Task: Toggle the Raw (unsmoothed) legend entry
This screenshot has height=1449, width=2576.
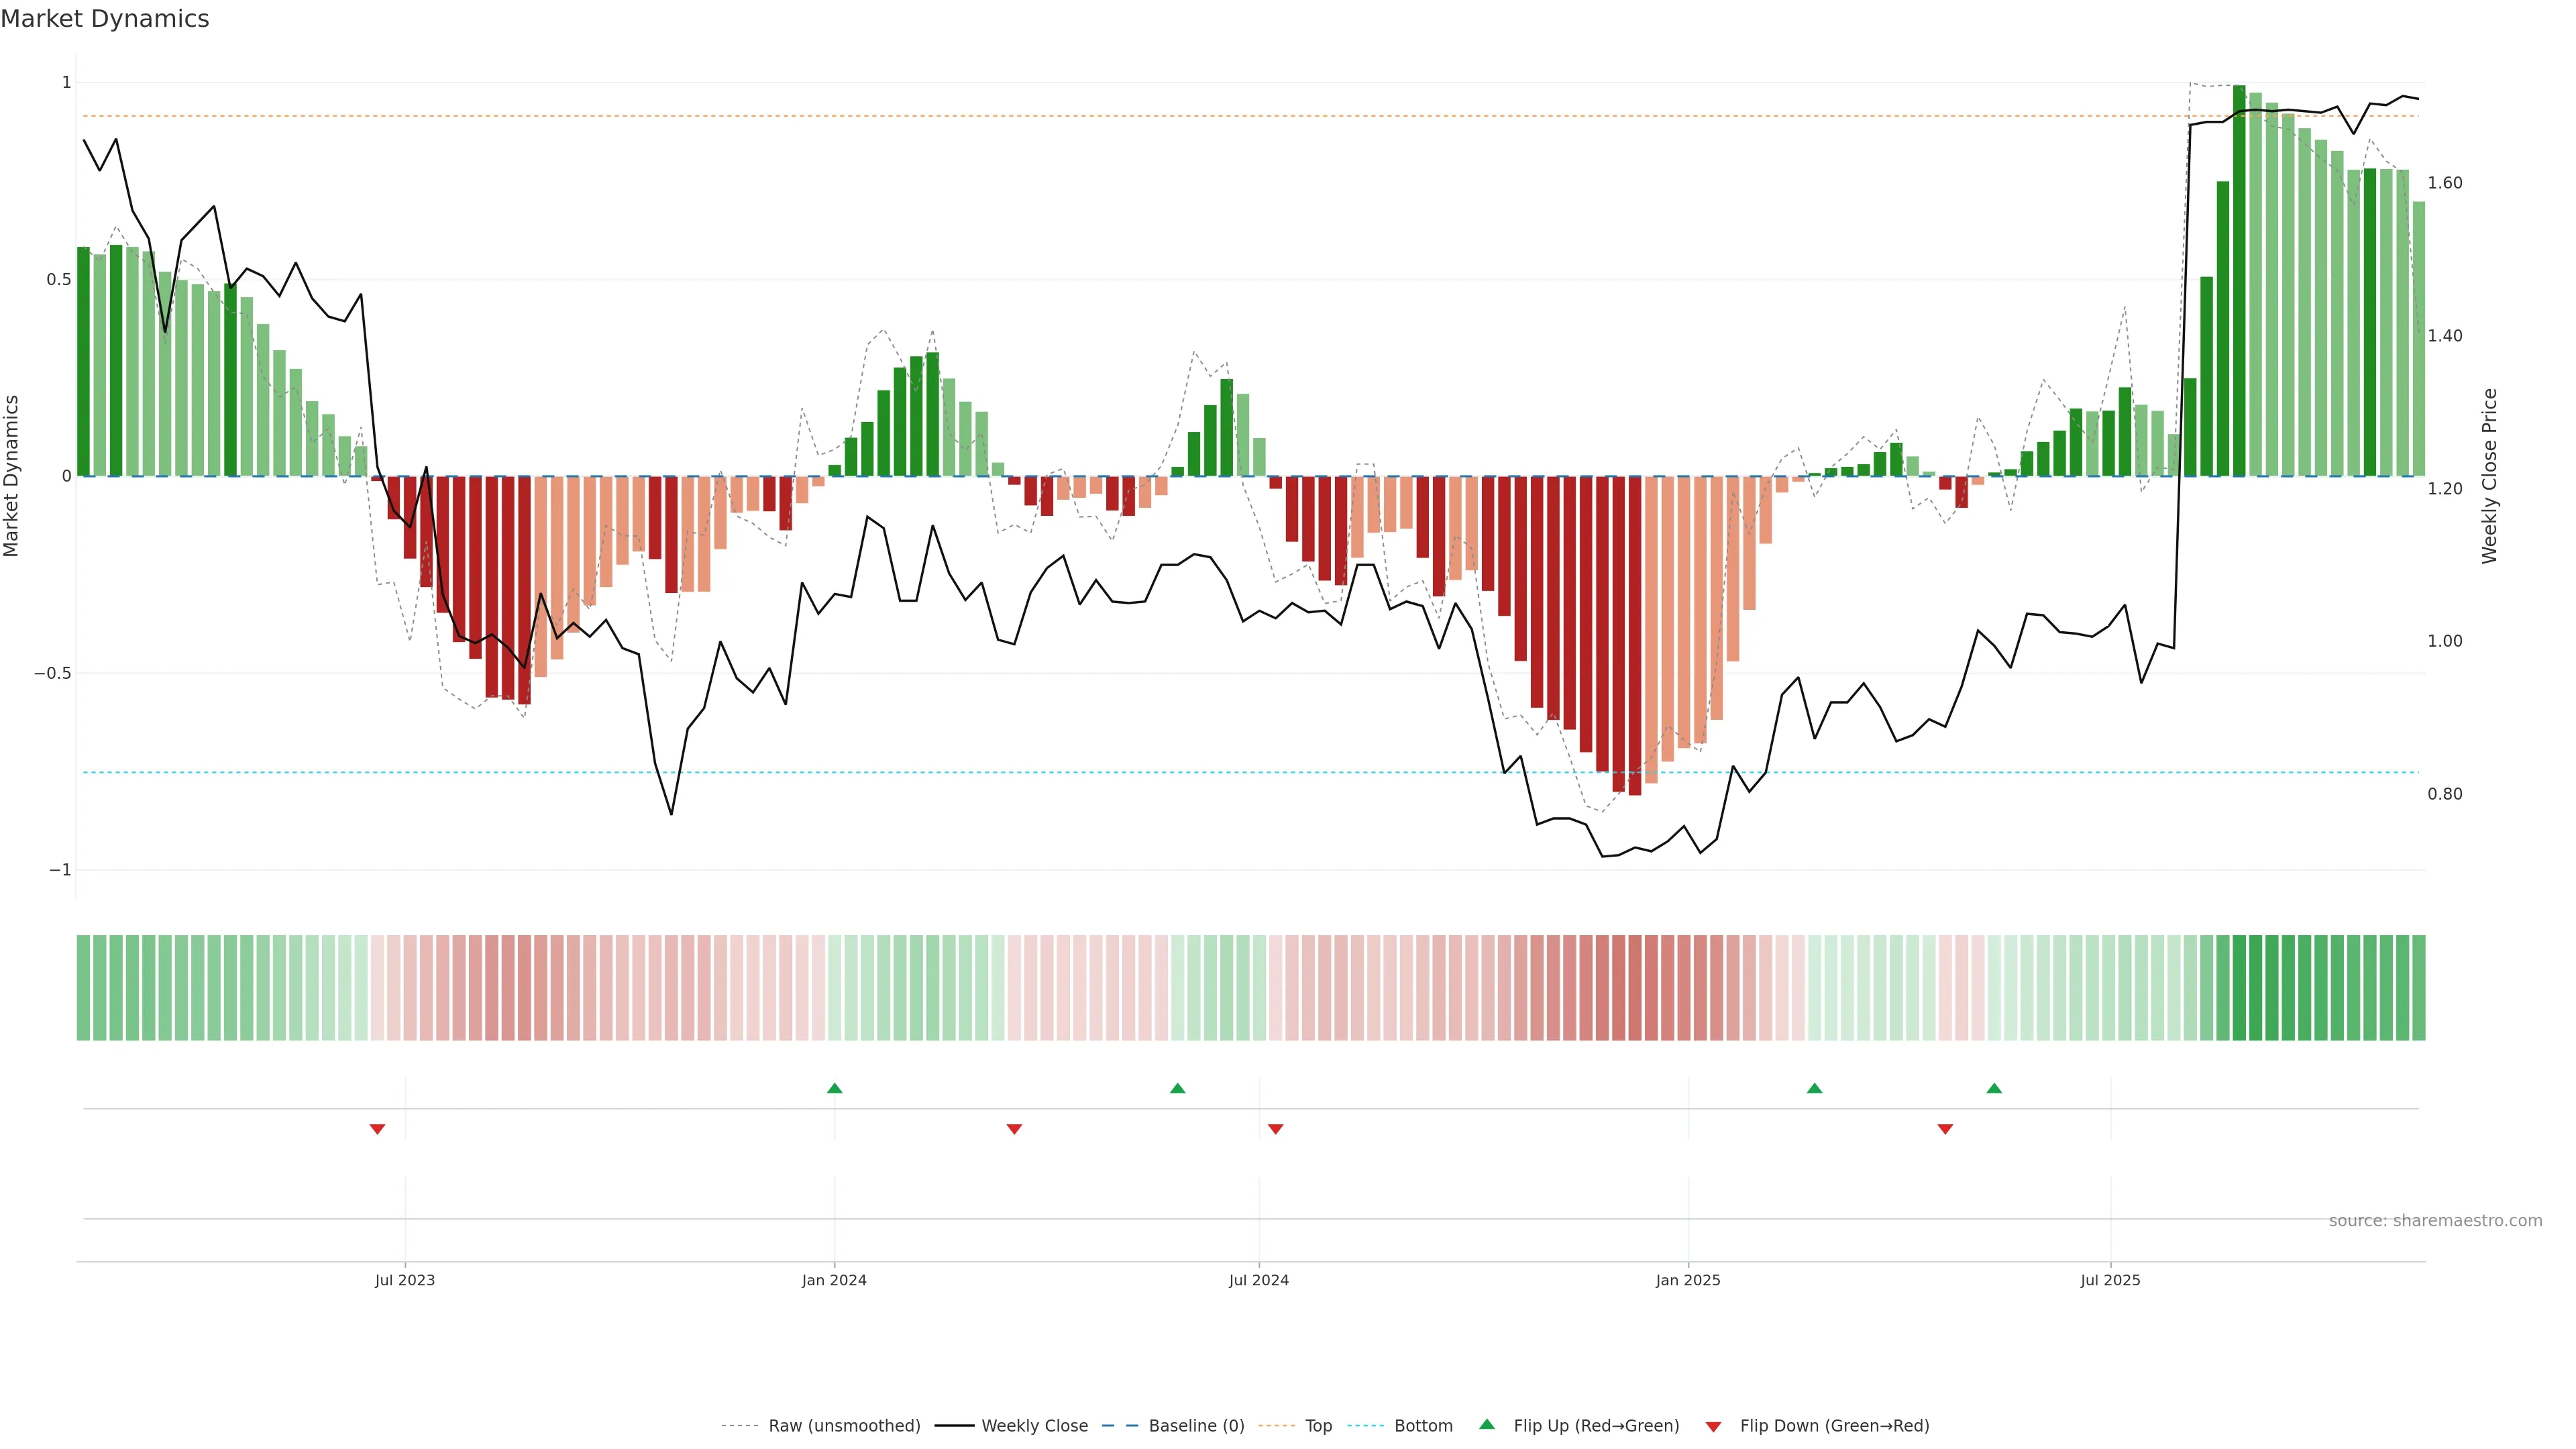Action: (843, 1426)
